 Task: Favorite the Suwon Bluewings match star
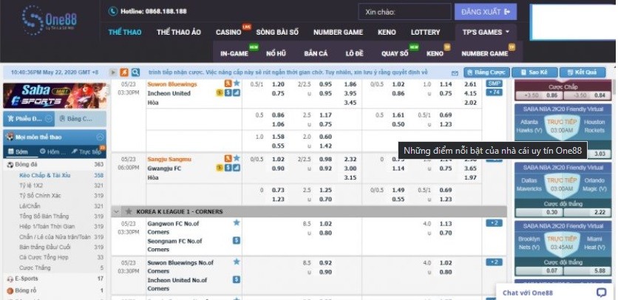point(237,83)
